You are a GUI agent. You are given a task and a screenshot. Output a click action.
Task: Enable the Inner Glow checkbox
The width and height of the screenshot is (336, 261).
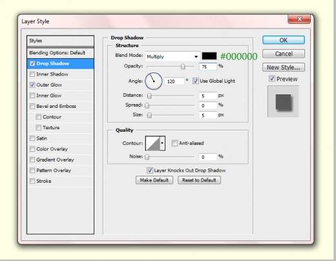coord(32,96)
